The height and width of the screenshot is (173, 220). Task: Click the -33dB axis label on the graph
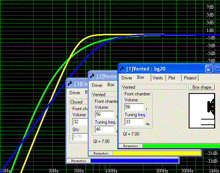[212, 161]
